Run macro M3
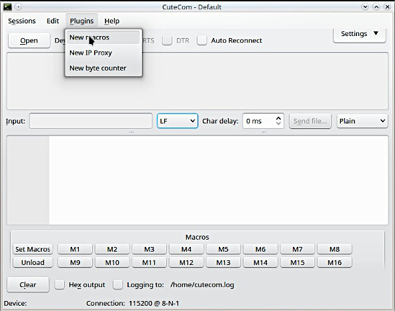395x311 pixels. pos(149,249)
